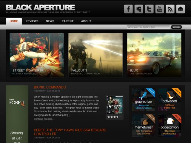Image resolution: width=191 pixels, height=143 pixels.
Task: Open the YouTube social icon
Action: [160, 9]
